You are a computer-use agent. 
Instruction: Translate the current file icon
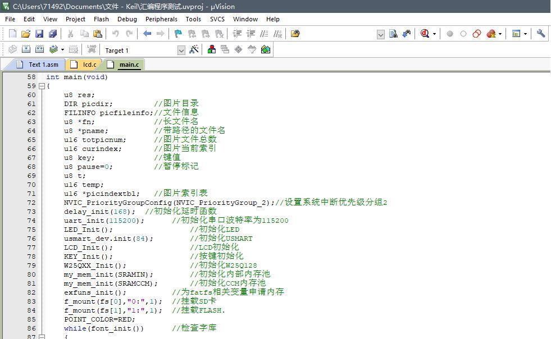tap(12, 49)
